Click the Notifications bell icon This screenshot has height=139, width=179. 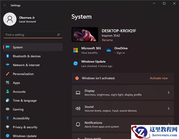[x=78, y=124]
